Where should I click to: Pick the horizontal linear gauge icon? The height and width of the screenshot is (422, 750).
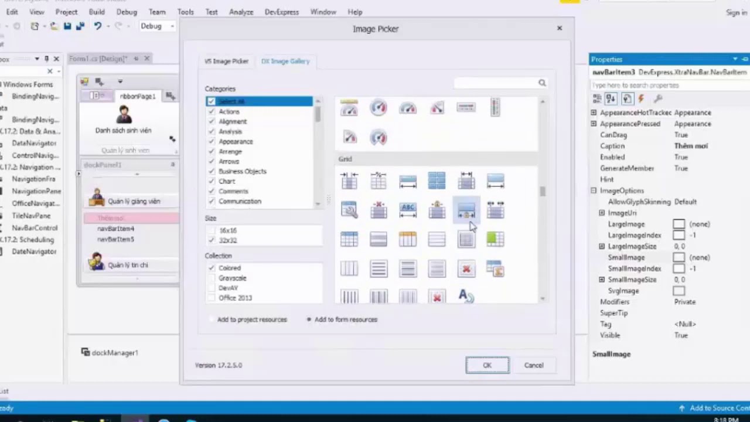[x=466, y=107]
